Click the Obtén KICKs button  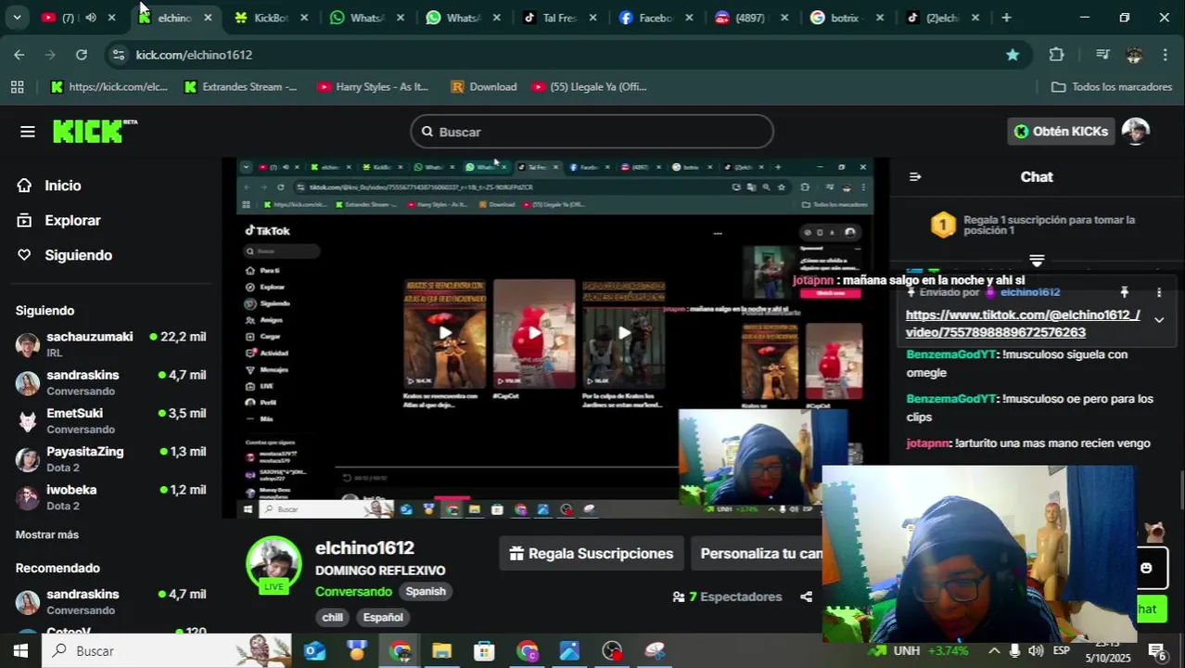tap(1060, 132)
